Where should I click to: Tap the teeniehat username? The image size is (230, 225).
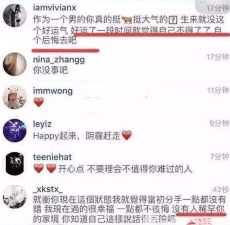click(x=53, y=157)
